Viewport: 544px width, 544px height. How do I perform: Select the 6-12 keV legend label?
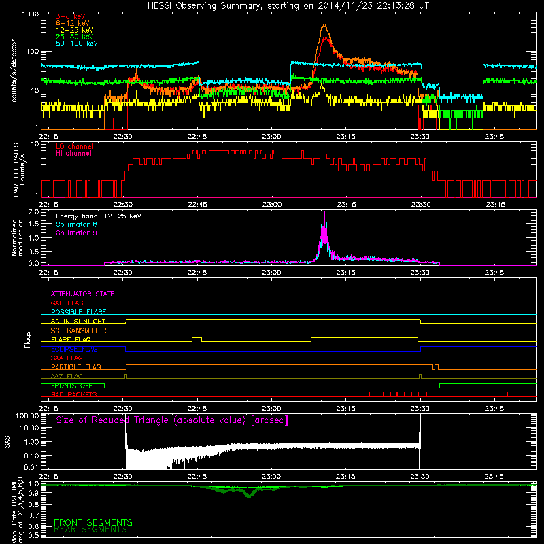pyautogui.click(x=73, y=23)
